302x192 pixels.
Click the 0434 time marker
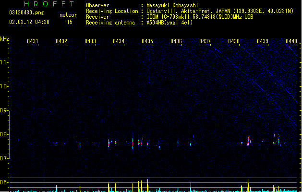click(x=119, y=41)
